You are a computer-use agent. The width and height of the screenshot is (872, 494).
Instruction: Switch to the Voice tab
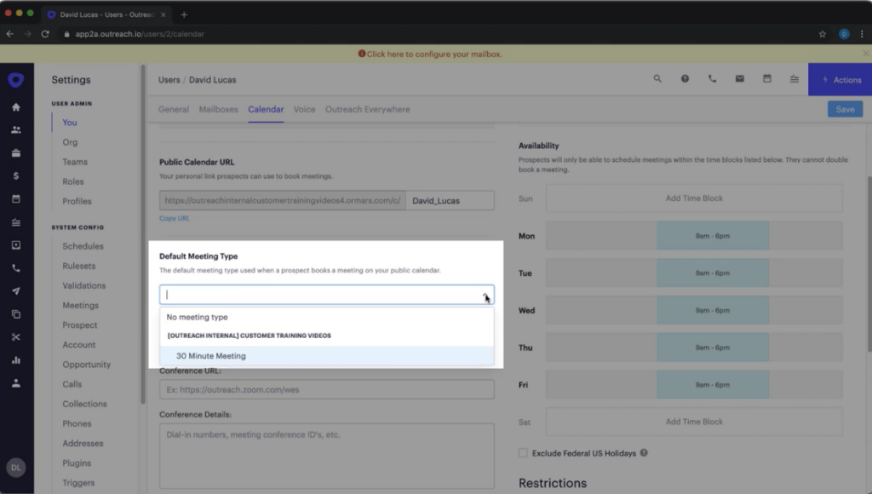point(304,110)
